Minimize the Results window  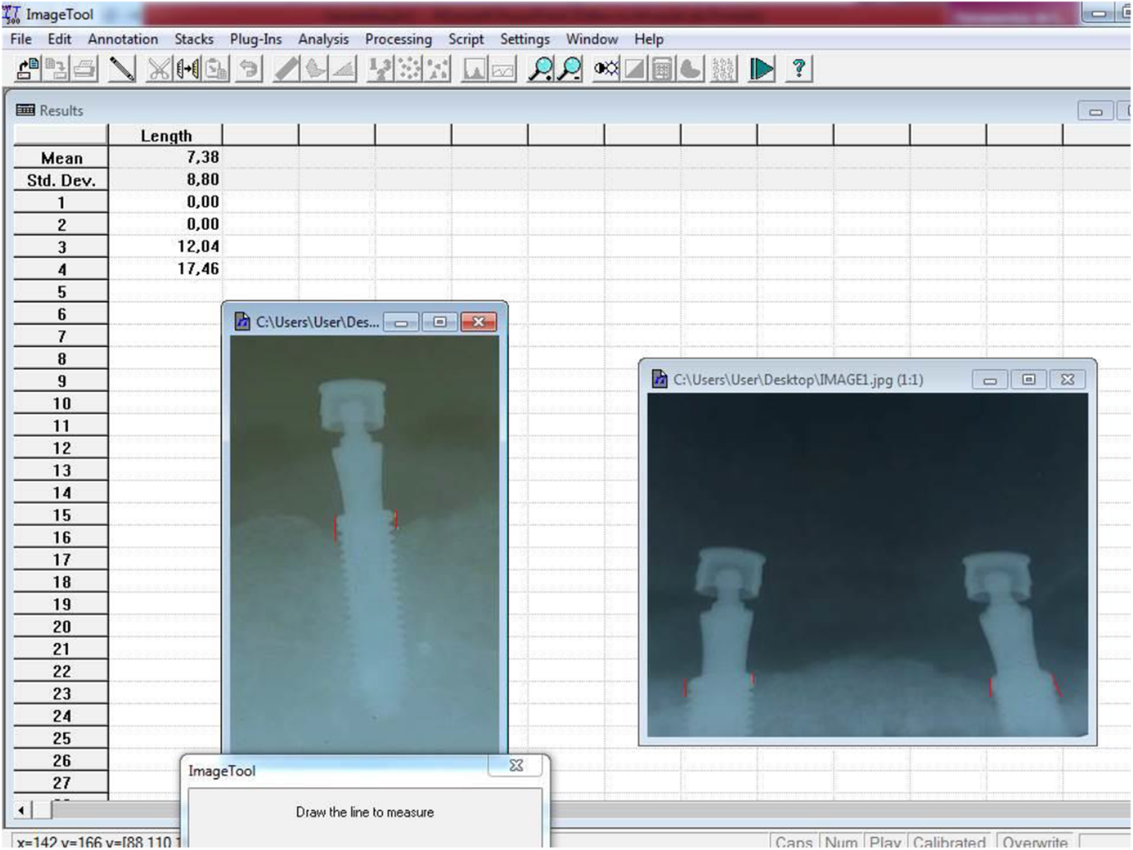click(1095, 111)
